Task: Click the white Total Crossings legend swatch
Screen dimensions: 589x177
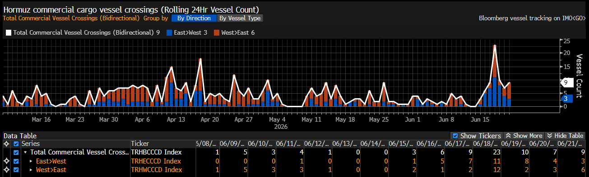Action: click(9, 32)
